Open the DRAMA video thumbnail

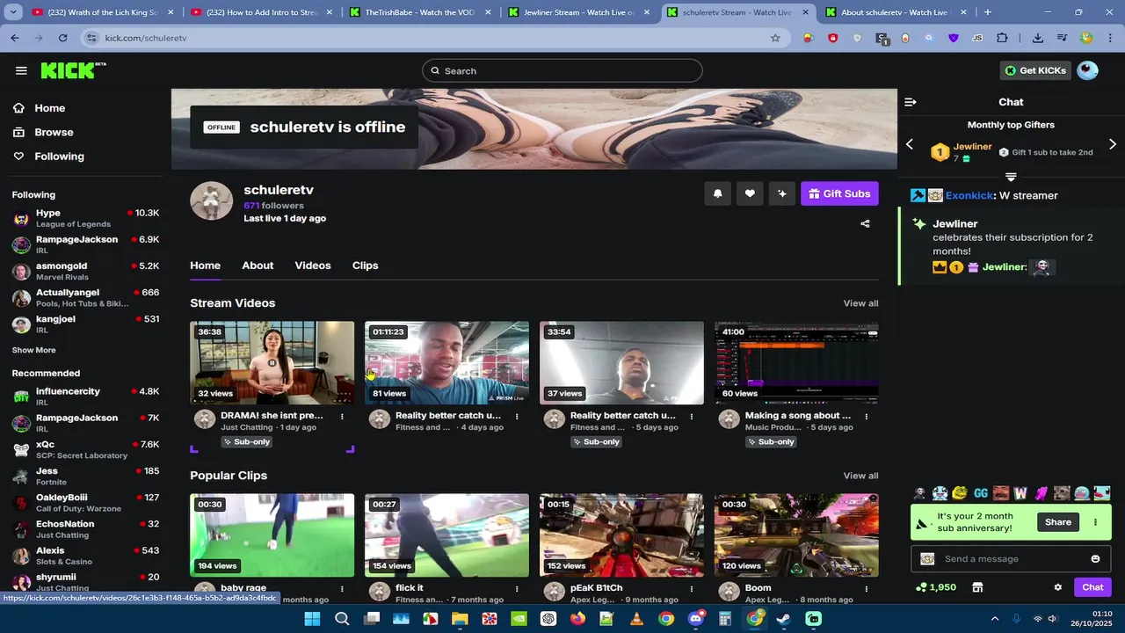272,362
